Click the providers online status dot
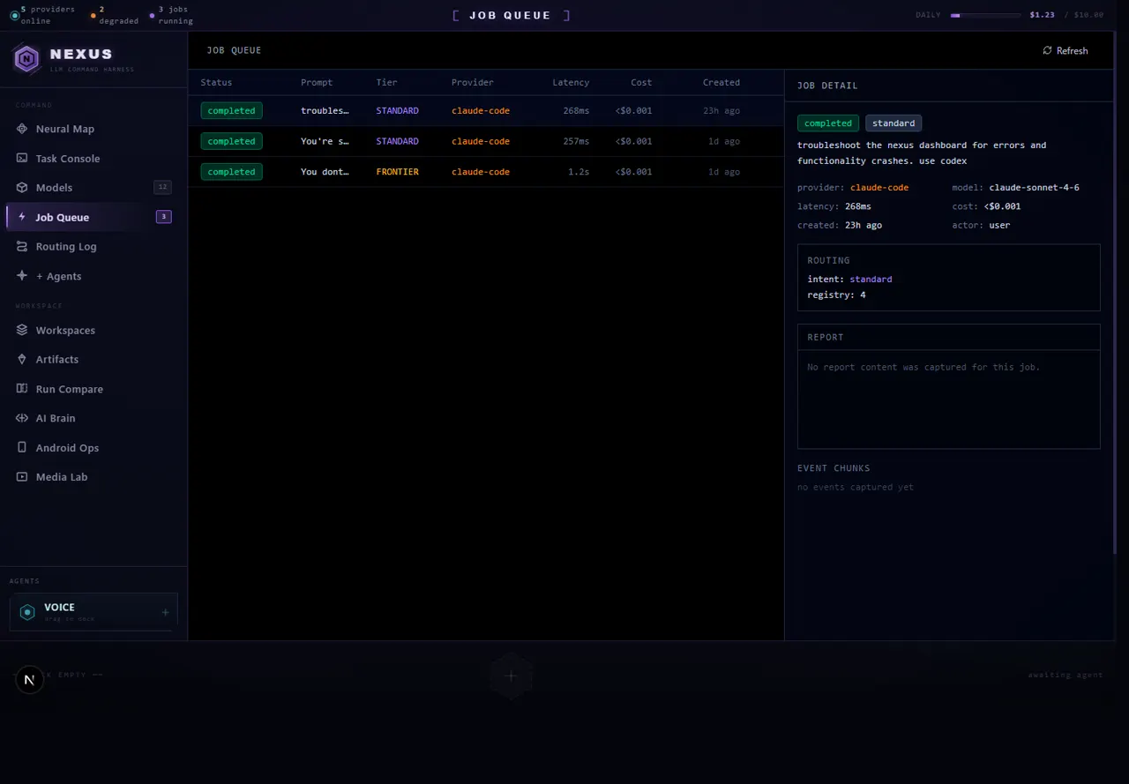 [x=14, y=15]
